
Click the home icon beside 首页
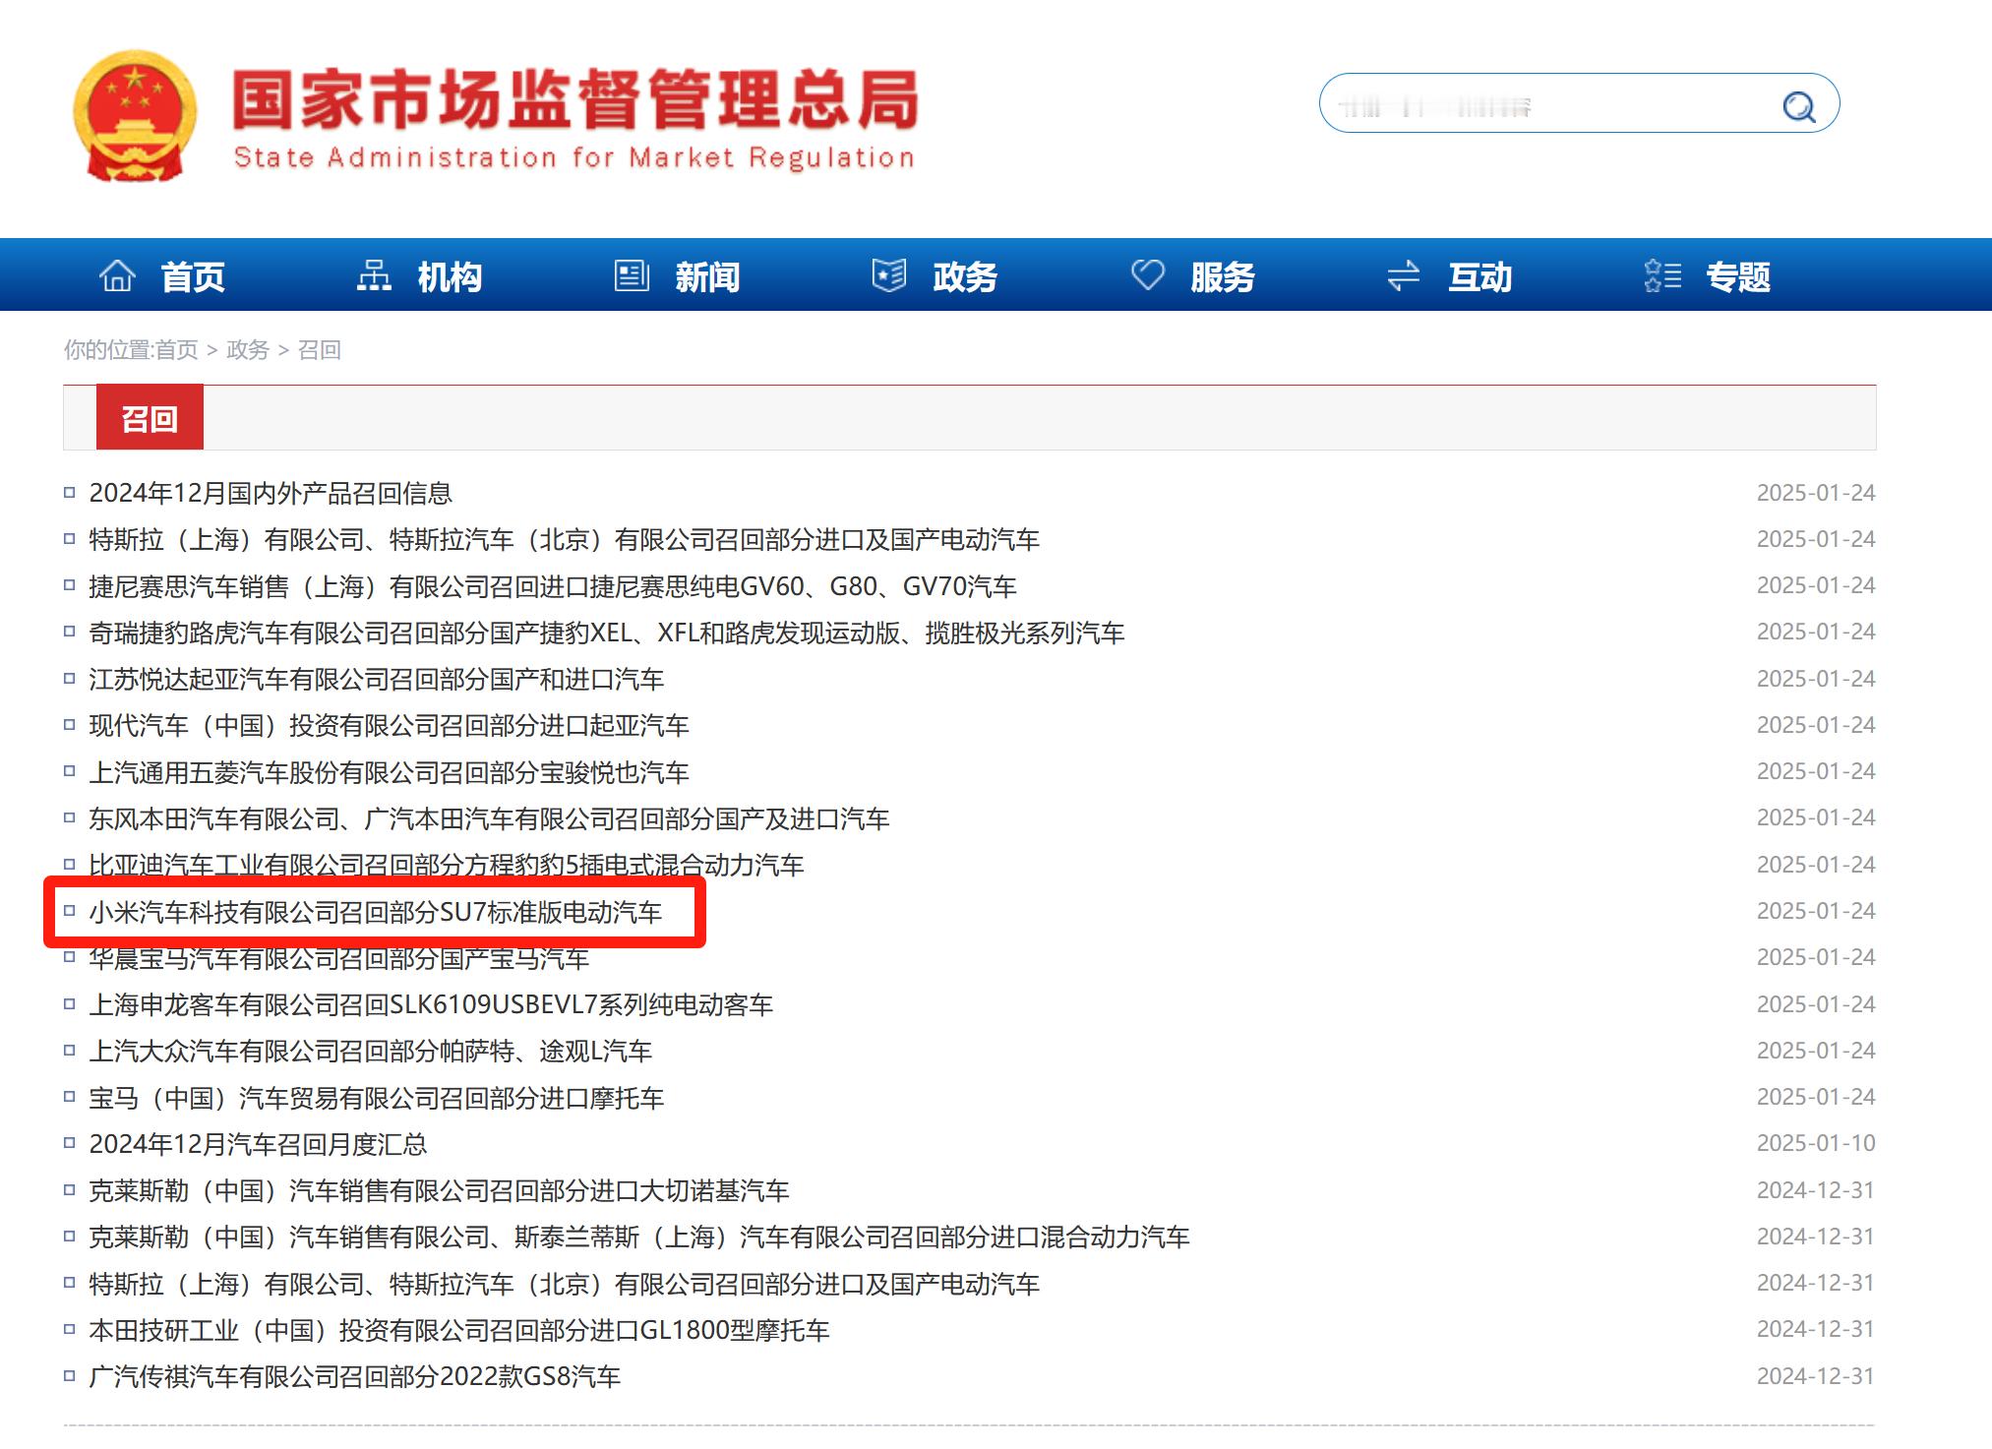tap(117, 275)
